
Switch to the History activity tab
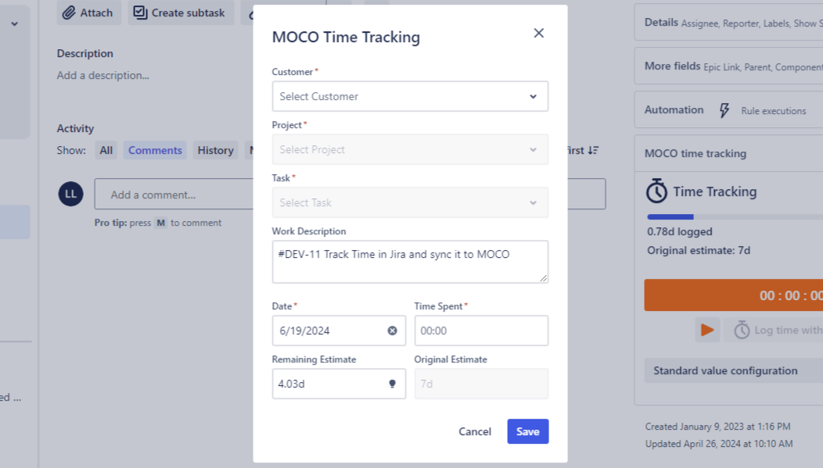(x=215, y=150)
